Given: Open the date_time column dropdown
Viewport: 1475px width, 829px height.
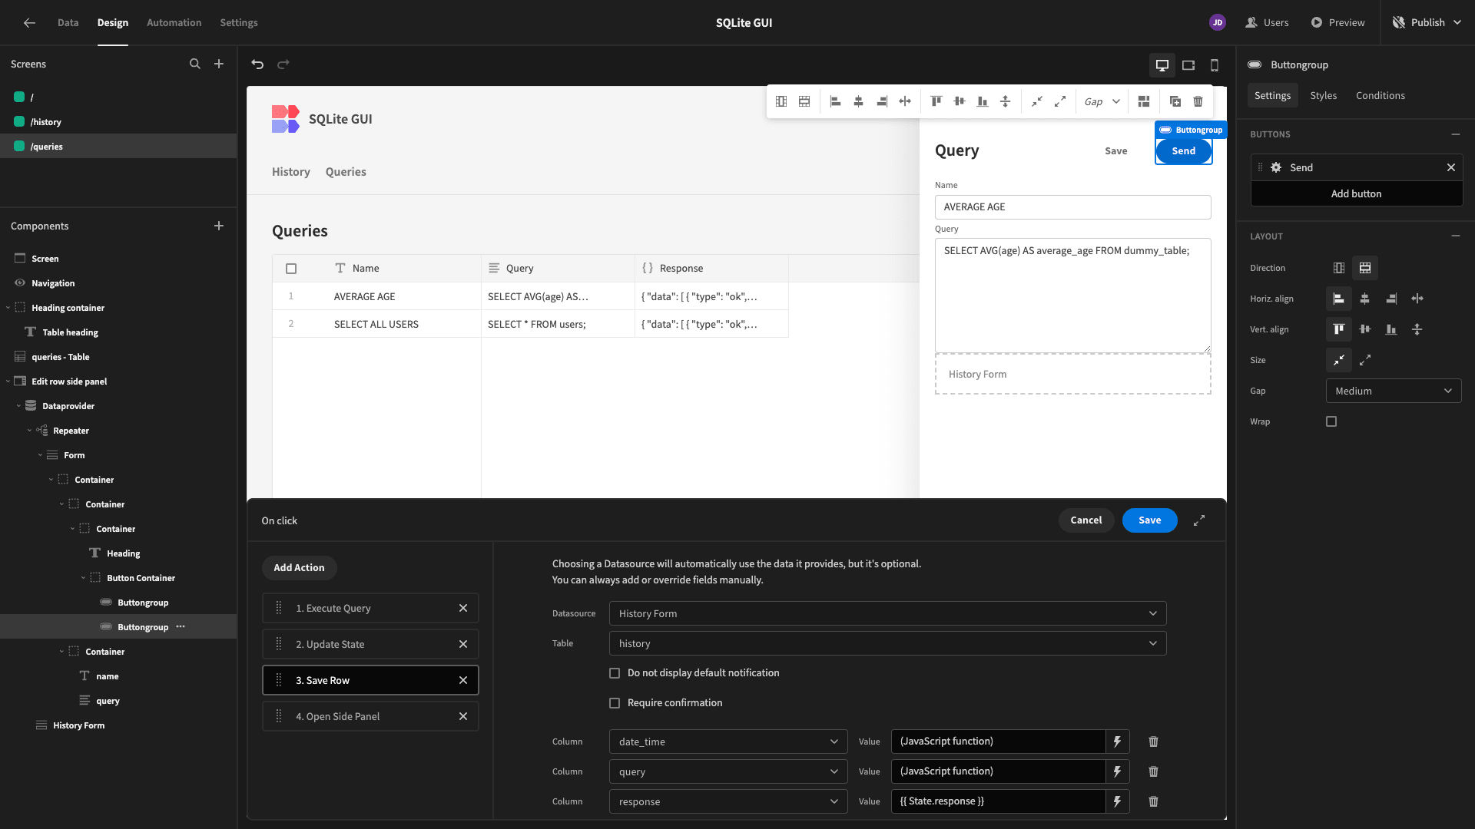Looking at the screenshot, I should 728,741.
